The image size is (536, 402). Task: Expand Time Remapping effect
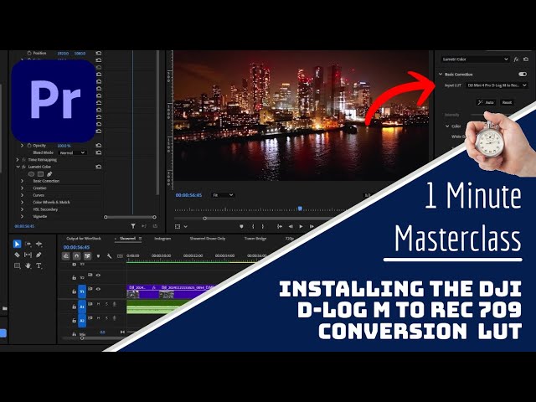pos(18,160)
